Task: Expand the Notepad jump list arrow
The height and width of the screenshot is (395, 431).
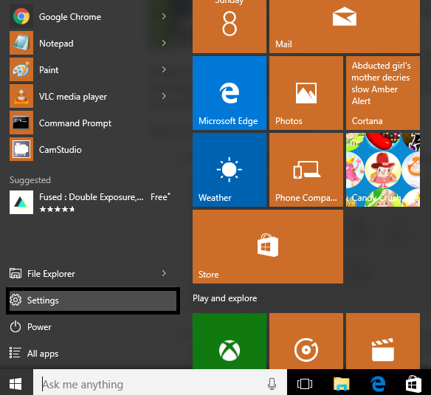Action: click(164, 43)
